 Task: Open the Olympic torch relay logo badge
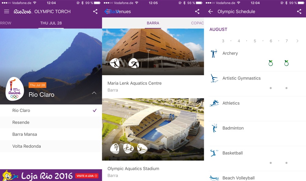point(15,89)
